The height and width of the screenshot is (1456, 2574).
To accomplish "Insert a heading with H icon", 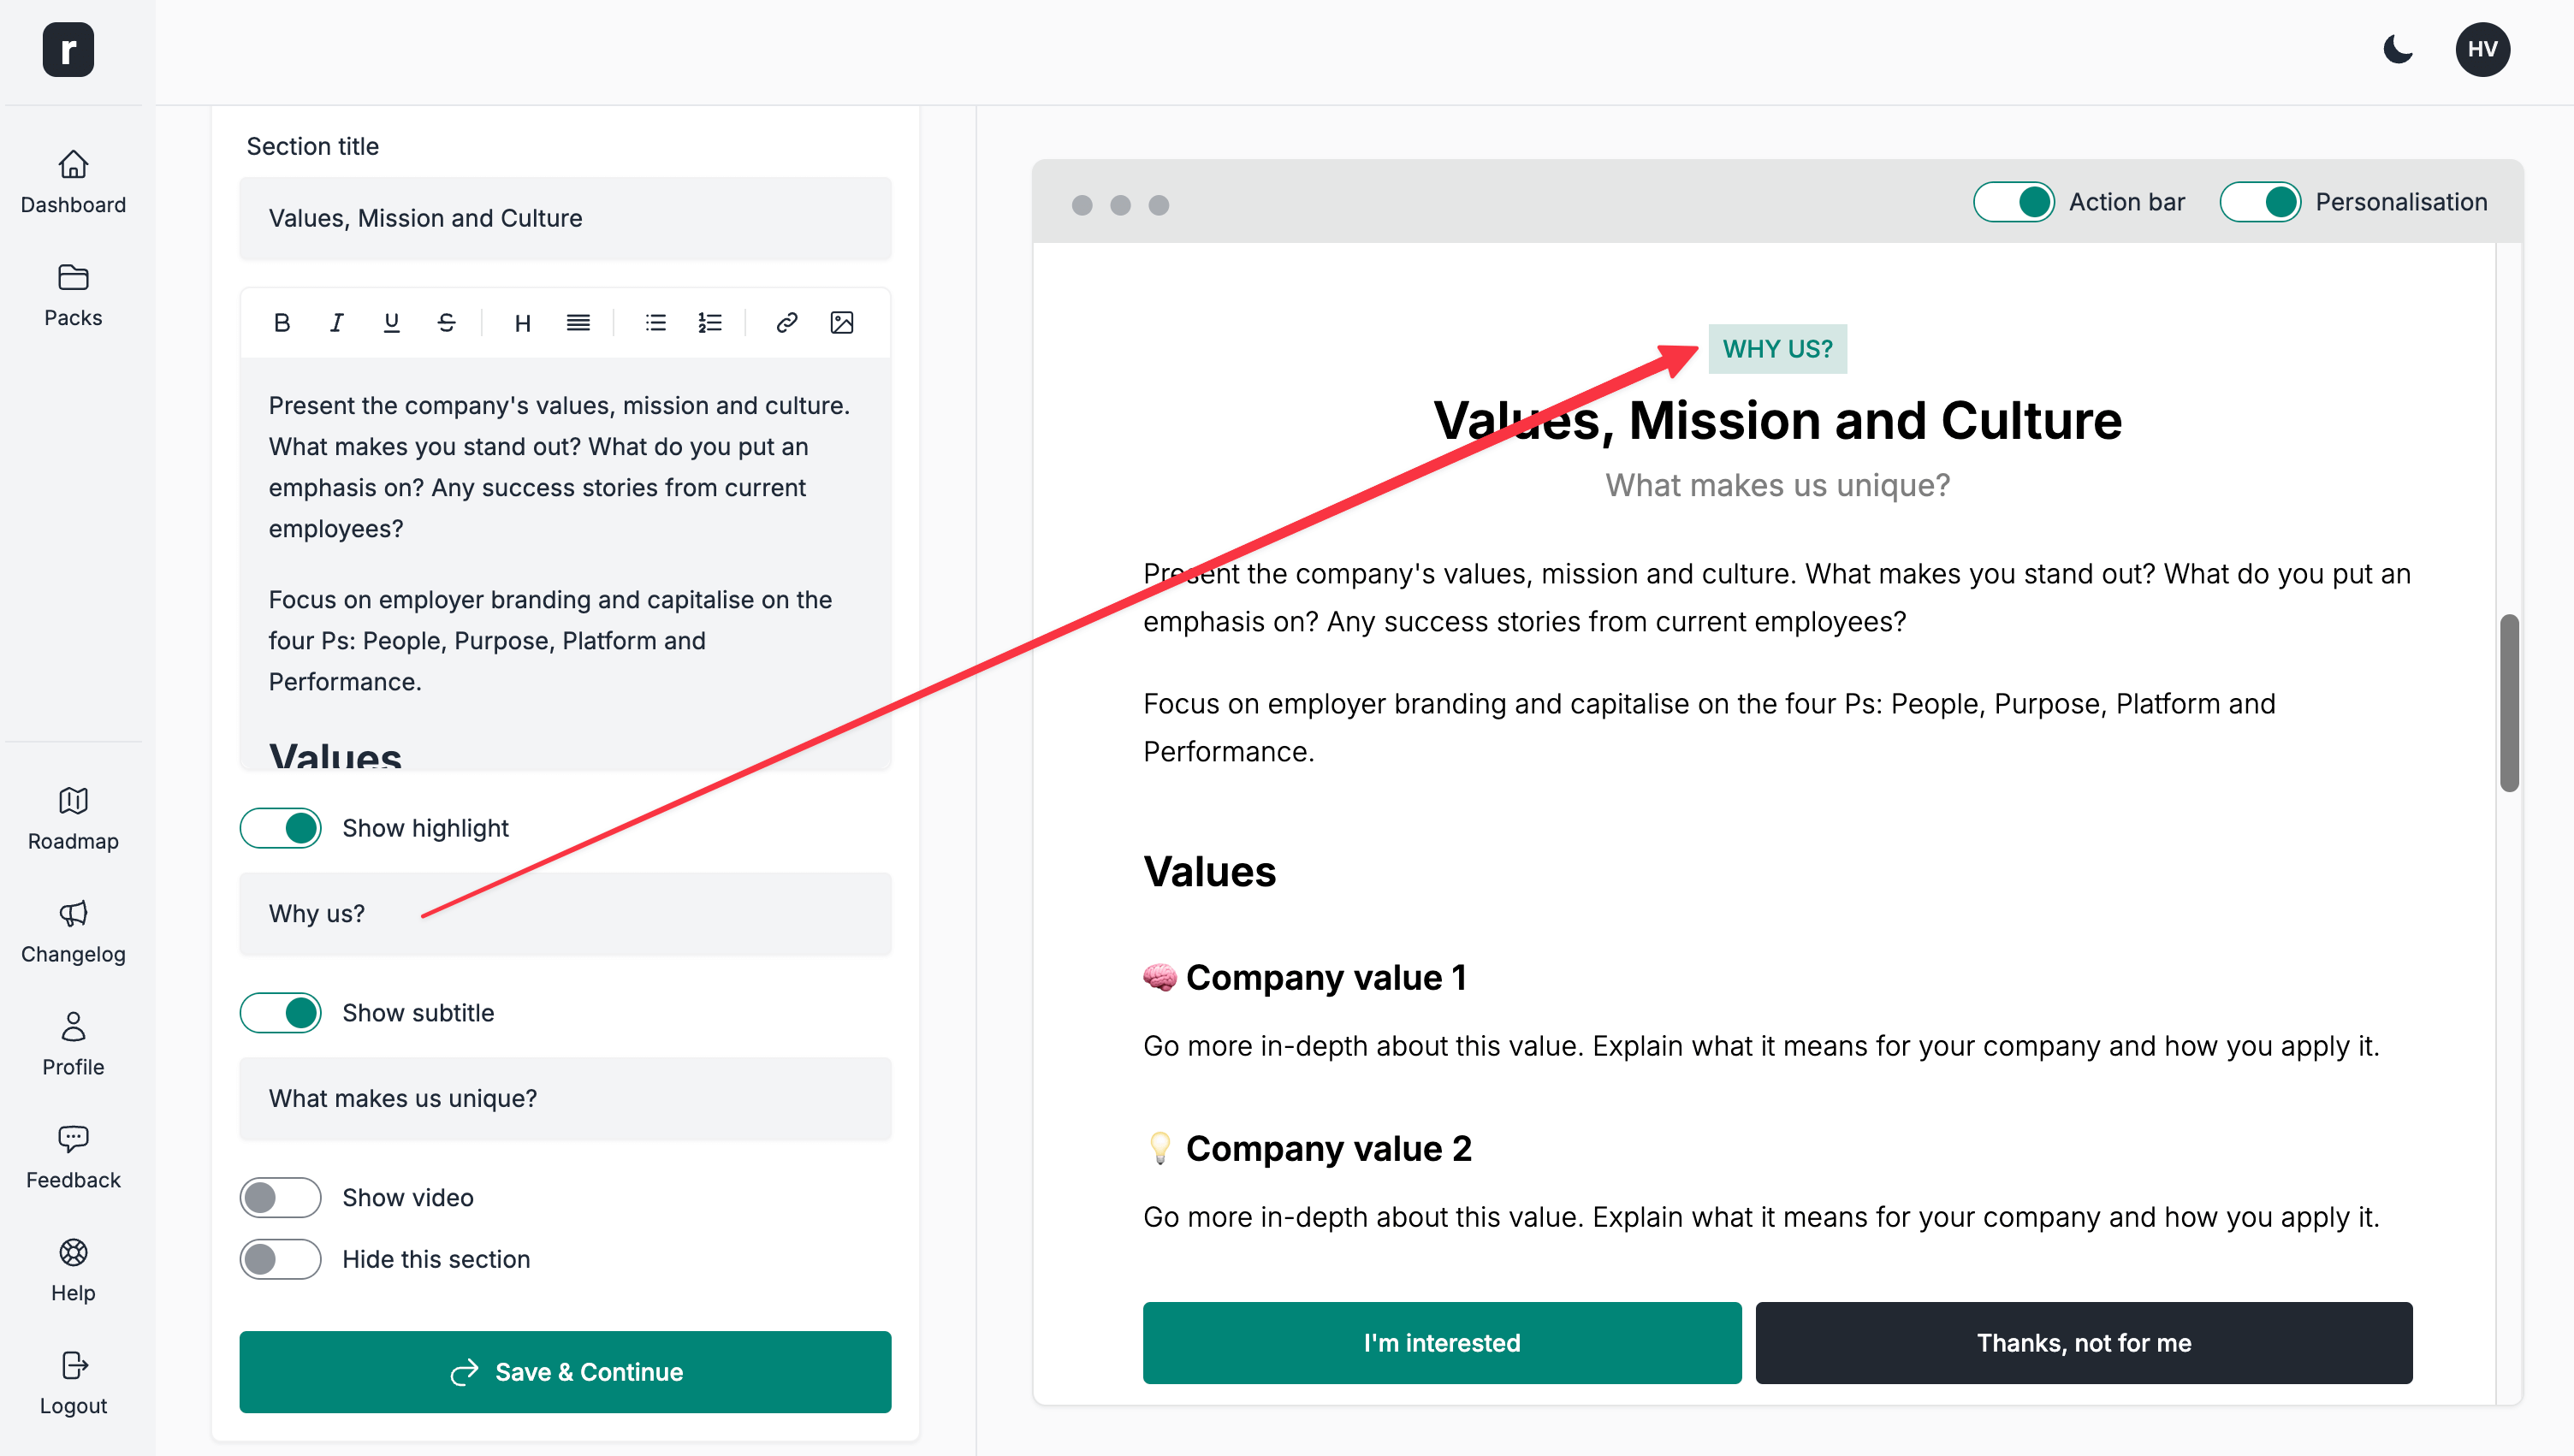I will 522,322.
